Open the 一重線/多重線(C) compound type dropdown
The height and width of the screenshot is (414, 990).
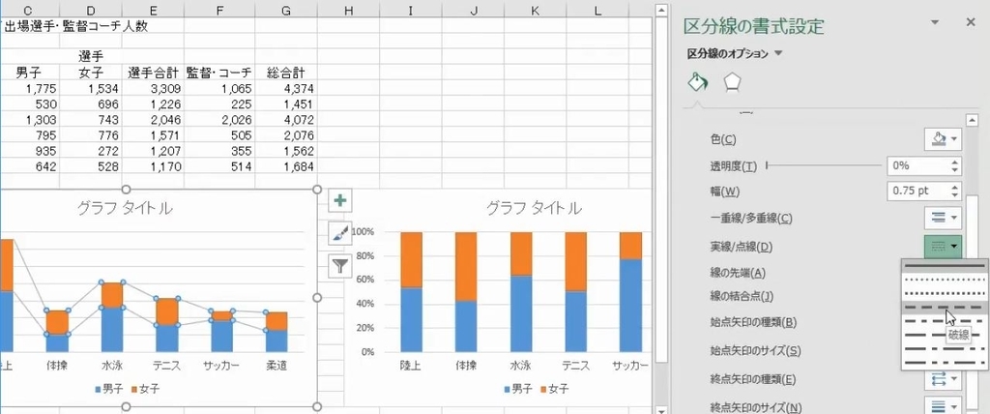(943, 218)
